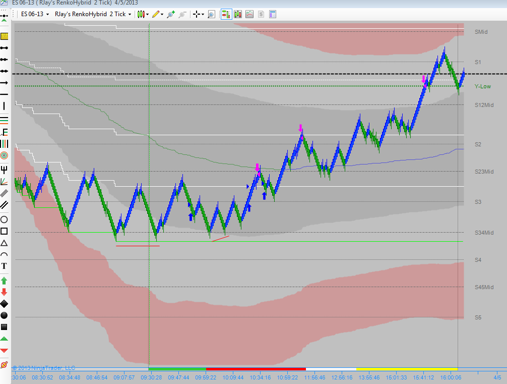The width and height of the screenshot is (507, 384).
Task: Click the S34Mid level label
Action: [484, 233]
